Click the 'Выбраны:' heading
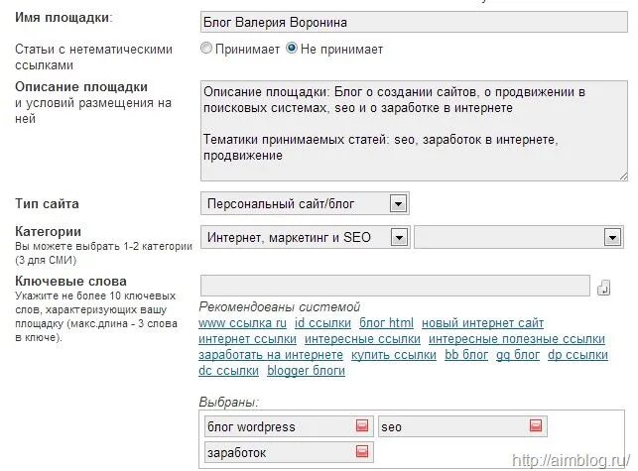This screenshot has width=638, height=471. click(x=228, y=403)
